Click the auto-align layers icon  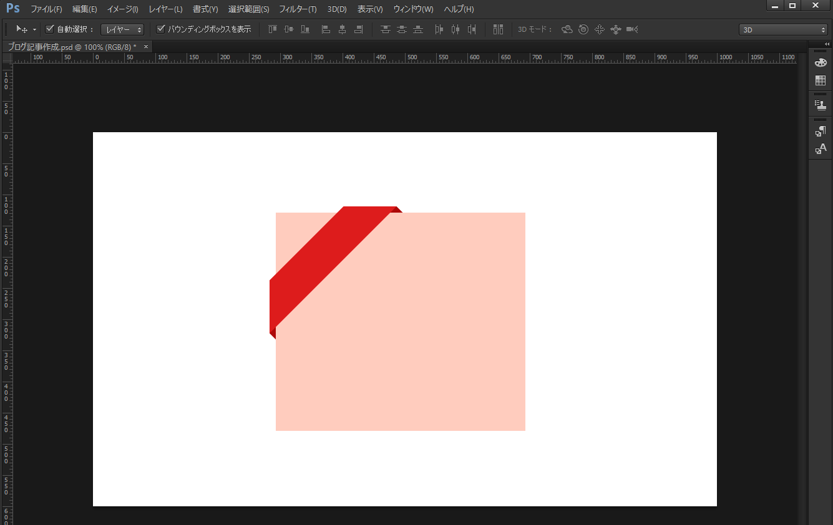[x=497, y=29]
